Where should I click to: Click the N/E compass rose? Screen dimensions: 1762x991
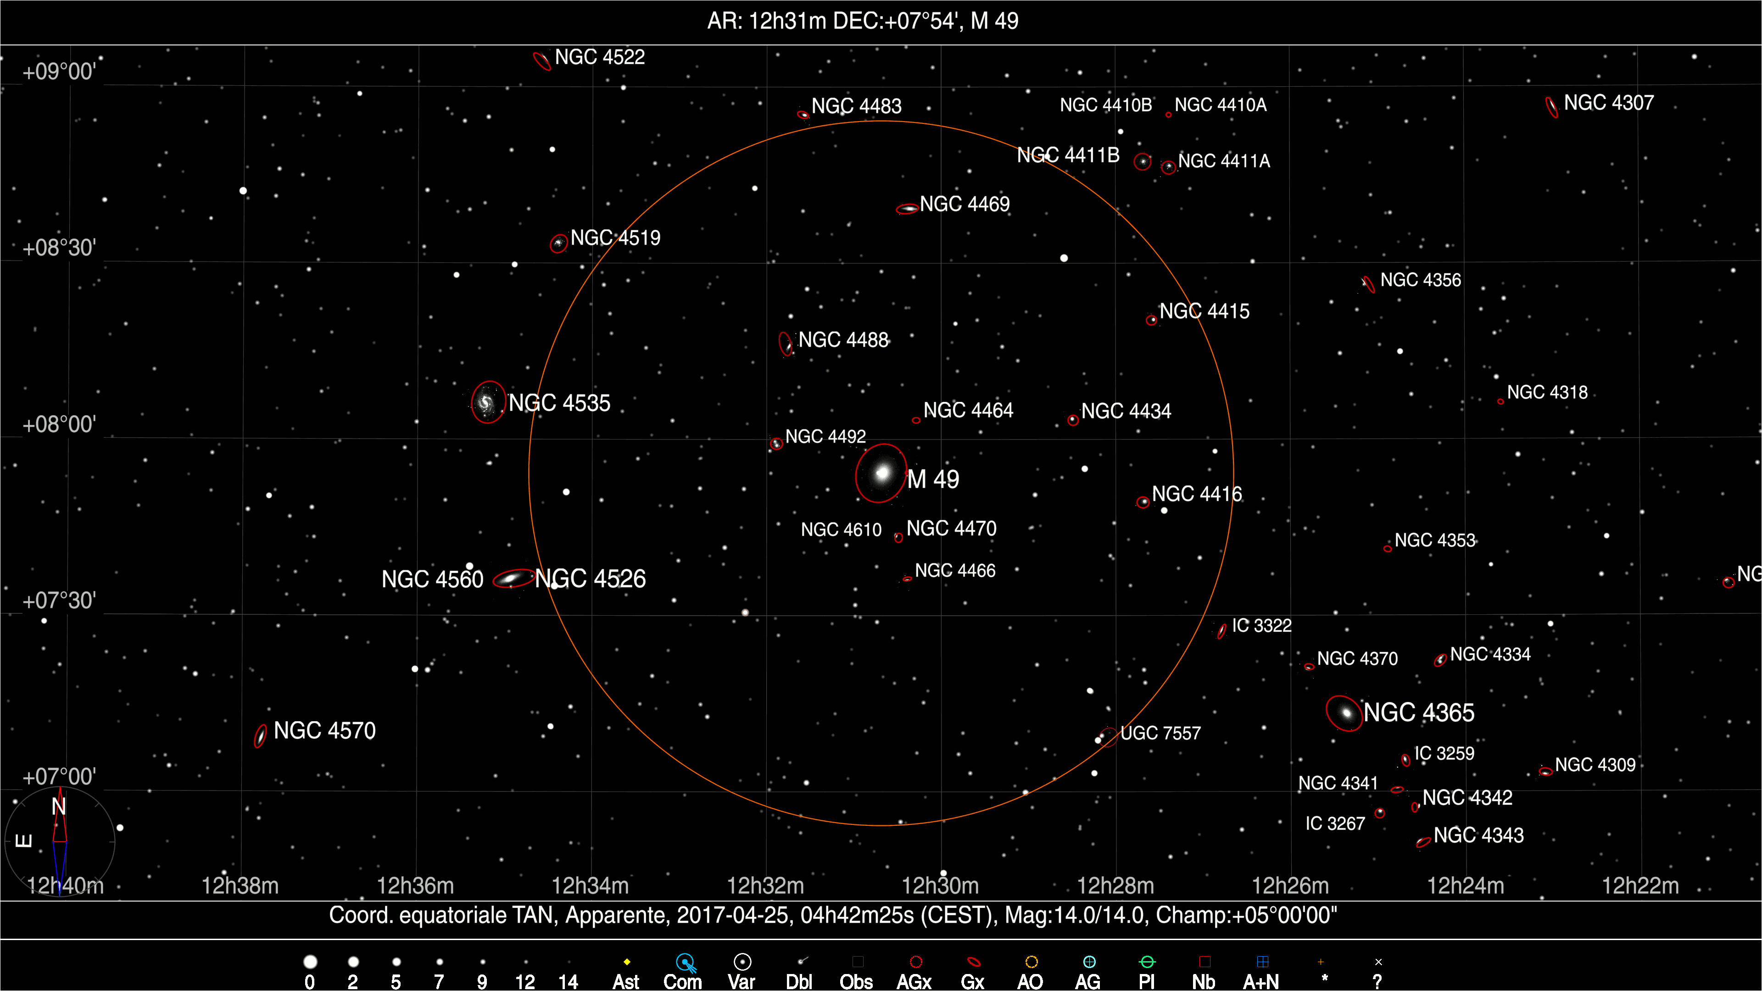click(x=60, y=841)
